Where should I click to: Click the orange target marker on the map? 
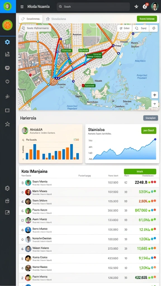[54, 81]
